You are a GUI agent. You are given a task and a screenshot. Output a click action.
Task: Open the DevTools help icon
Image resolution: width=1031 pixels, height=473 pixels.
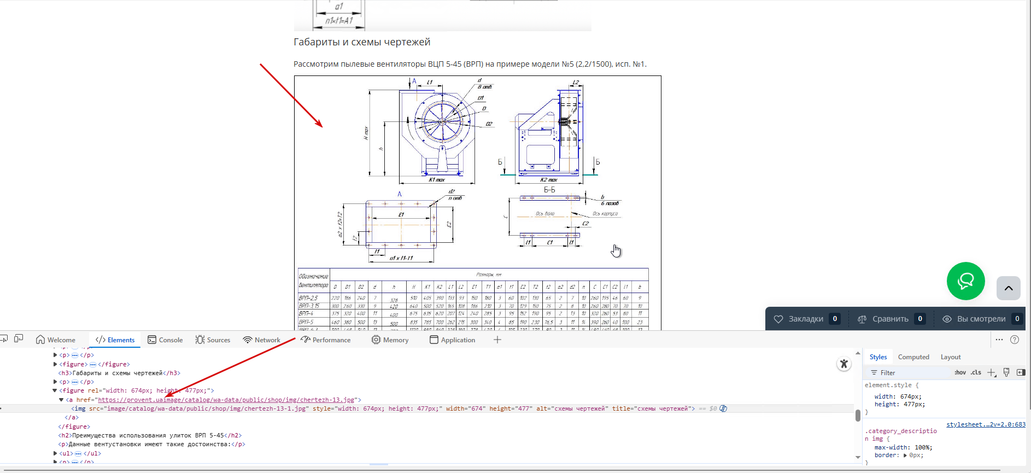point(1015,340)
